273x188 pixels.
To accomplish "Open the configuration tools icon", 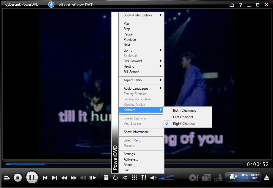I will pyautogui.click(x=144, y=177).
